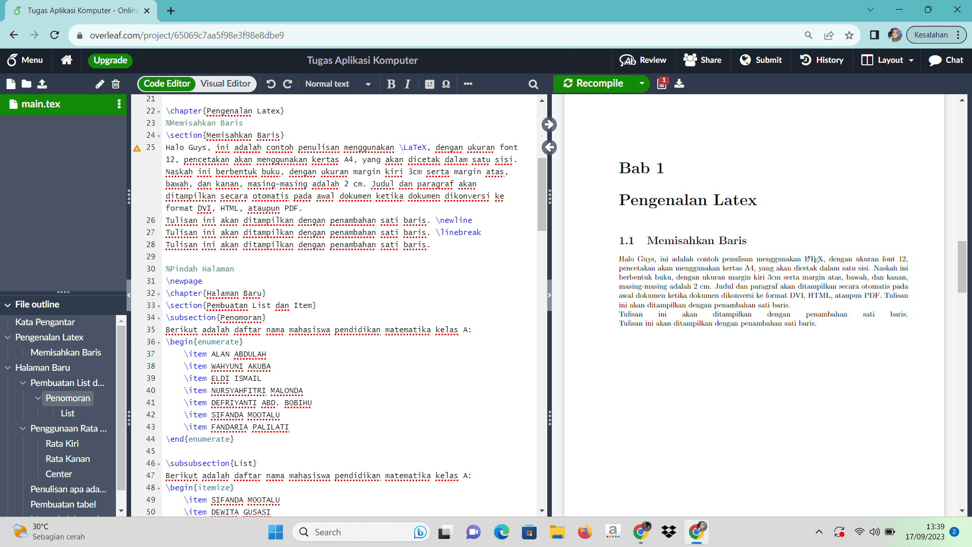The image size is (972, 547).
Task: Open project History
Action: [x=822, y=60]
